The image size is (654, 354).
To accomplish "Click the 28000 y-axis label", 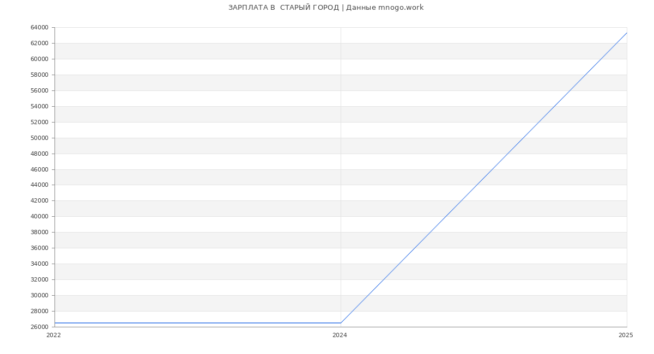I will coord(40,311).
